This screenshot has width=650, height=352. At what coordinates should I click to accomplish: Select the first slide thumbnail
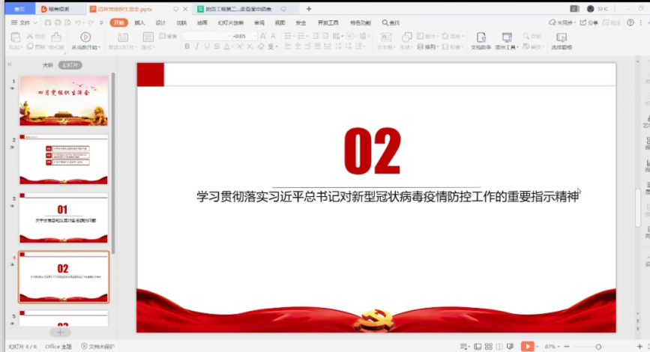click(x=64, y=100)
